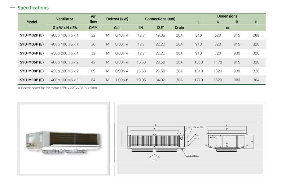This screenshot has height=187, width=282.
Task: Open the unit cooler product photo
Action: pos(63,139)
